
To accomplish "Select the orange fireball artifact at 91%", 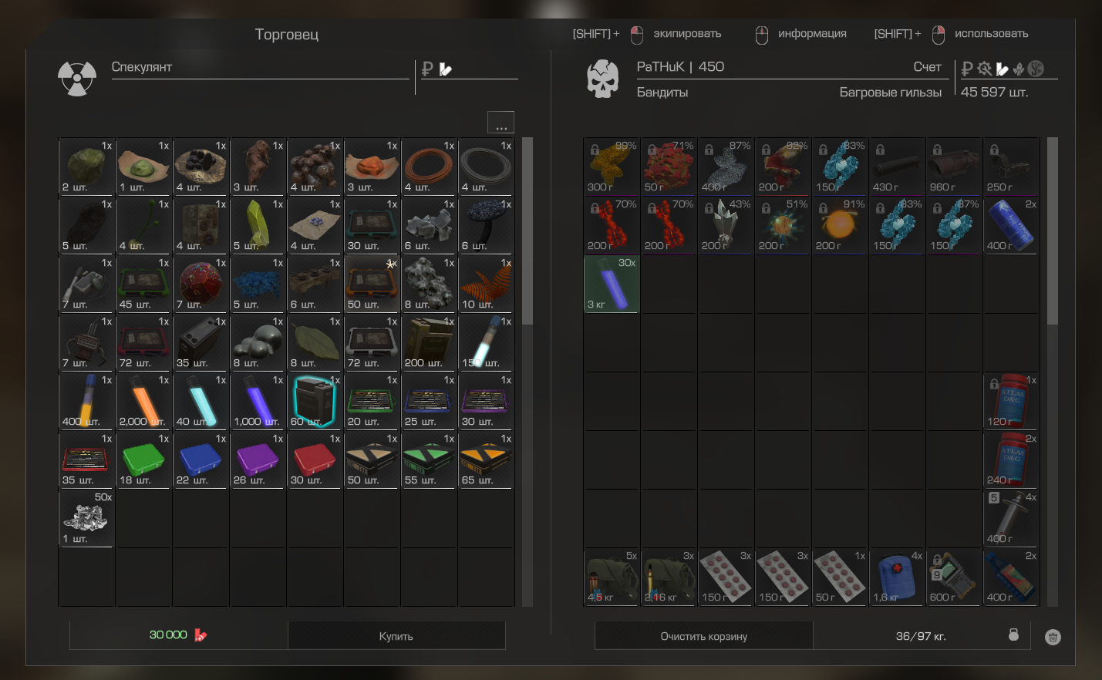I will click(840, 225).
